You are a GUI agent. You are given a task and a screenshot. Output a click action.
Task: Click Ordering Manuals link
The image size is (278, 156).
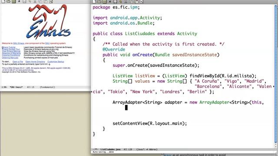10,58
